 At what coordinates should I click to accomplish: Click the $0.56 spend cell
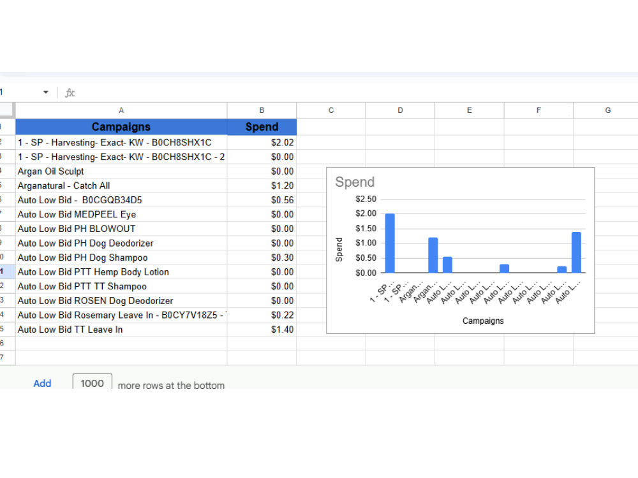click(x=262, y=200)
